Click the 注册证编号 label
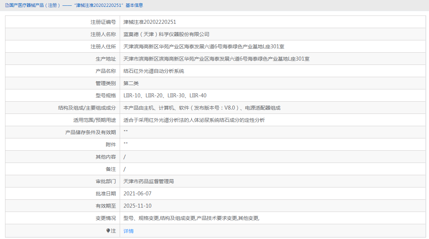Image resolution: width=429 pixels, height=239 pixels. click(103, 22)
